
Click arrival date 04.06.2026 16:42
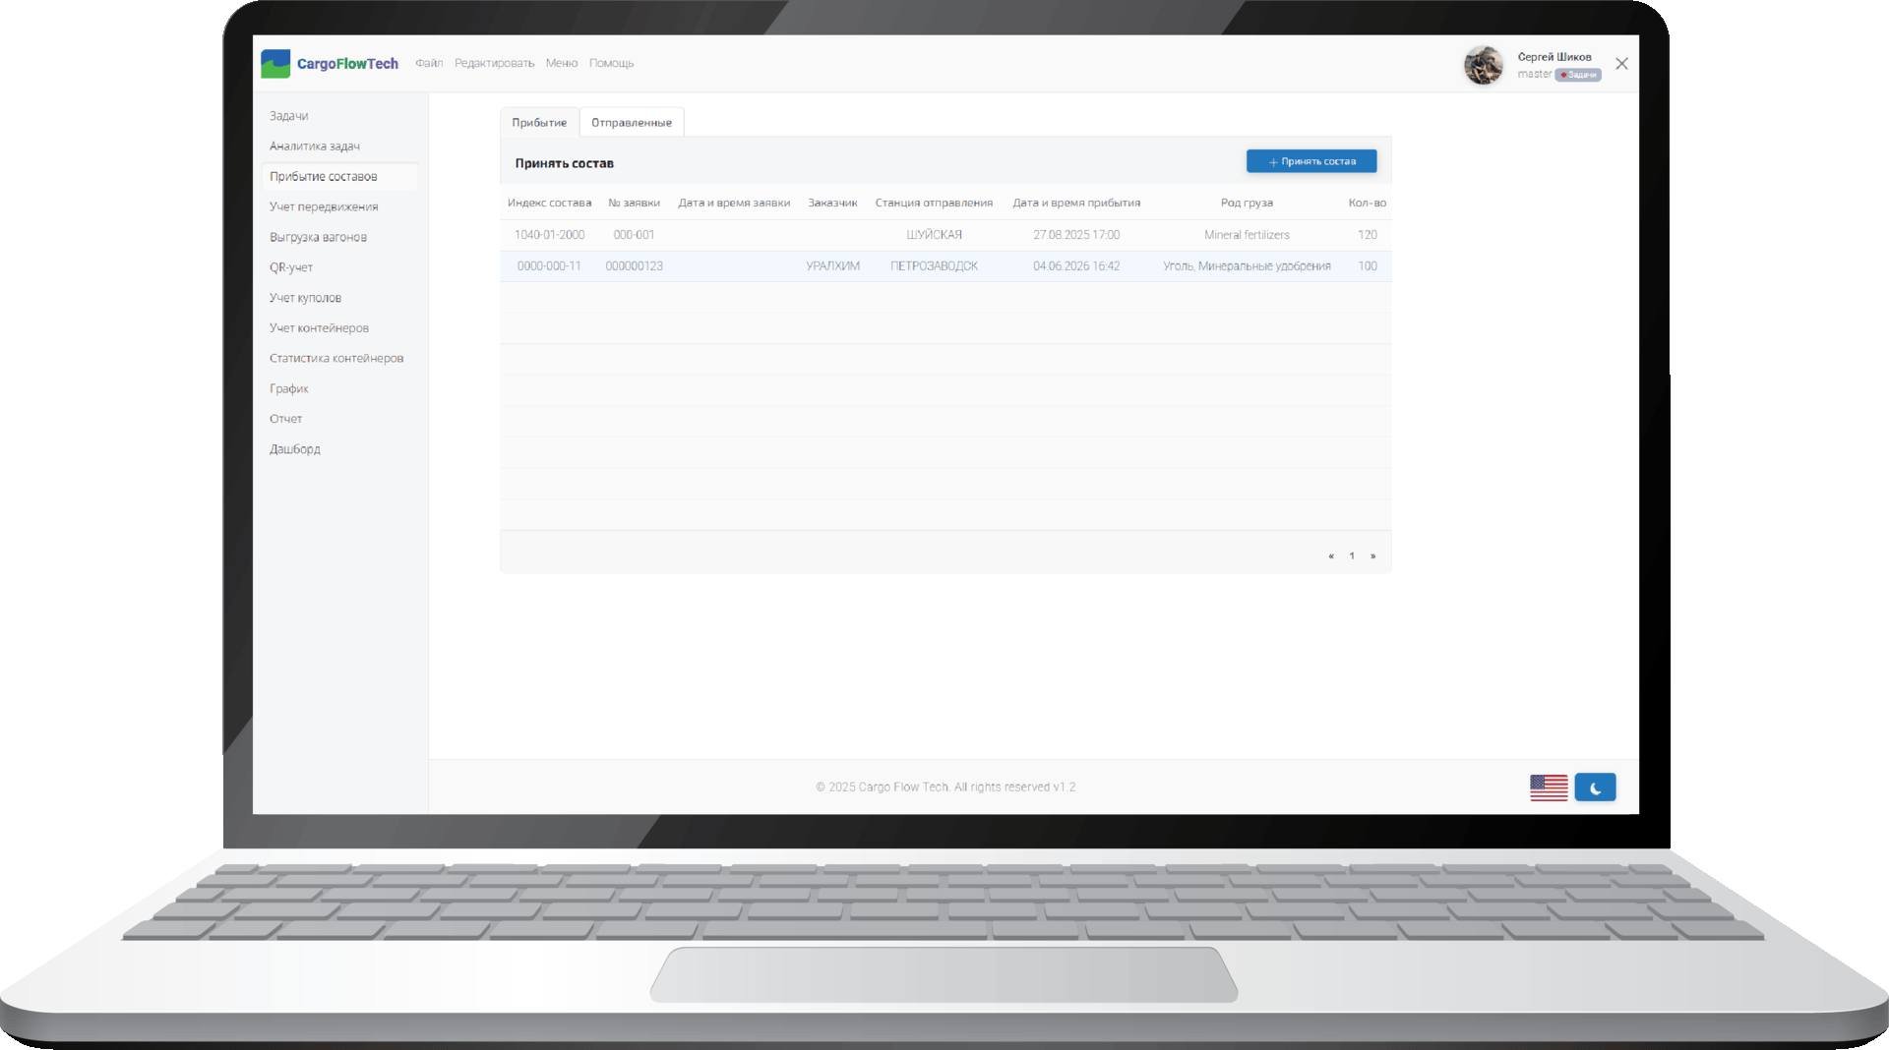click(x=1076, y=266)
